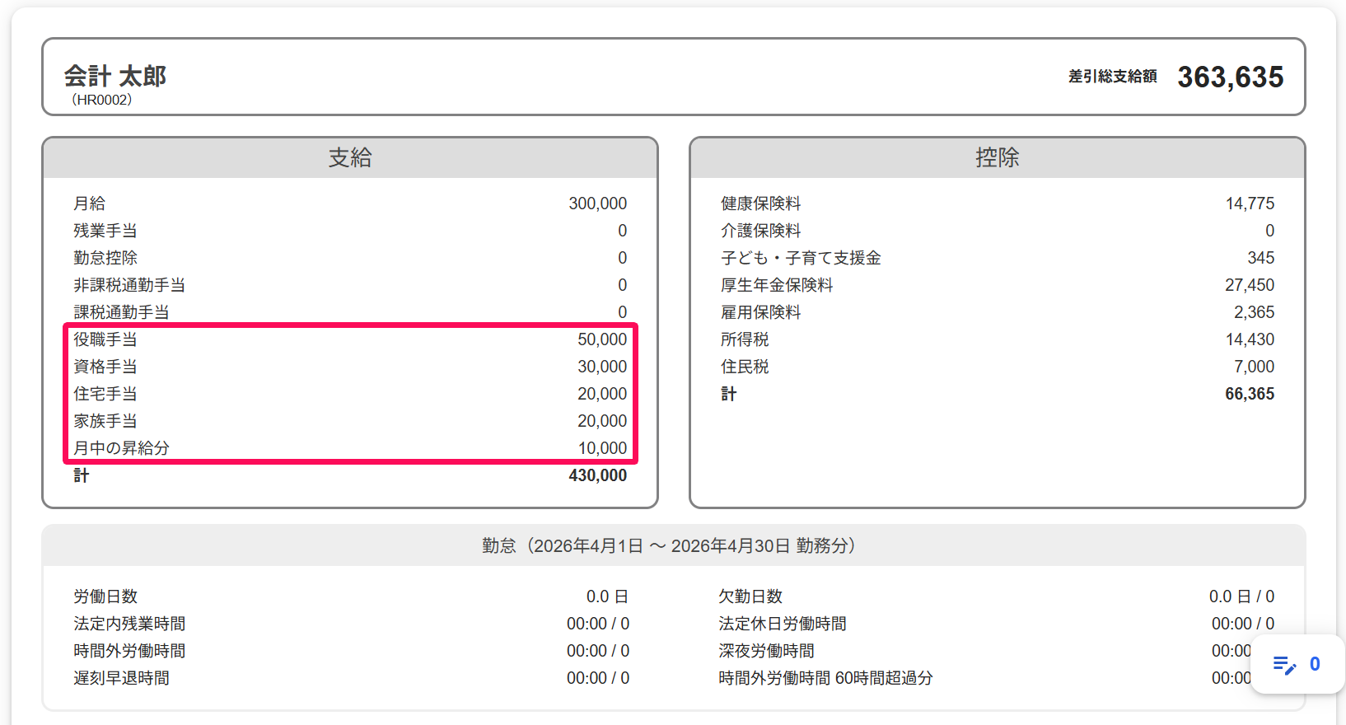Select the 役職手当 row label
Image resolution: width=1346 pixels, height=725 pixels.
[x=105, y=339]
